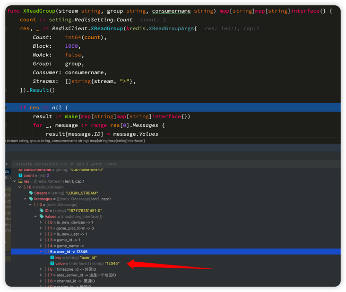Click the type icon beside value field

pos(52,263)
